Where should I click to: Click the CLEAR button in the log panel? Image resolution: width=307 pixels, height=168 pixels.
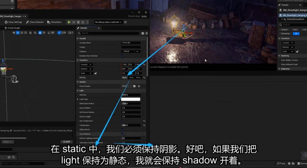point(67,142)
